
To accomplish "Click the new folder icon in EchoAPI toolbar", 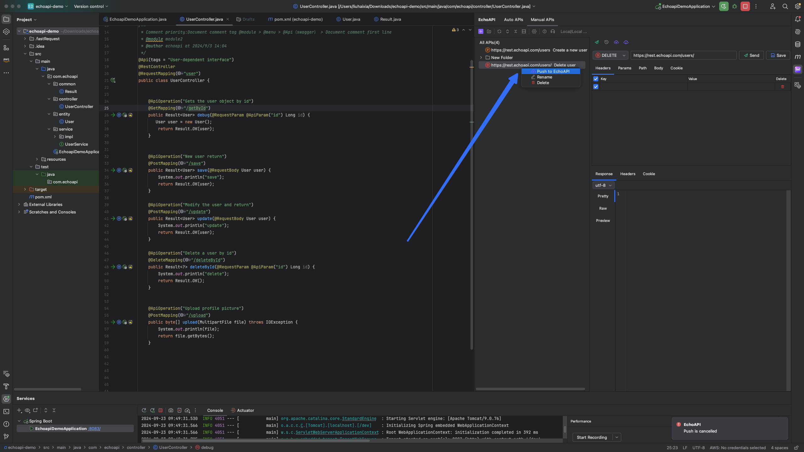I will click(489, 31).
